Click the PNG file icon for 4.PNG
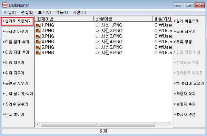Image resolution: width=207 pixels, height=136 pixels. tap(38, 42)
